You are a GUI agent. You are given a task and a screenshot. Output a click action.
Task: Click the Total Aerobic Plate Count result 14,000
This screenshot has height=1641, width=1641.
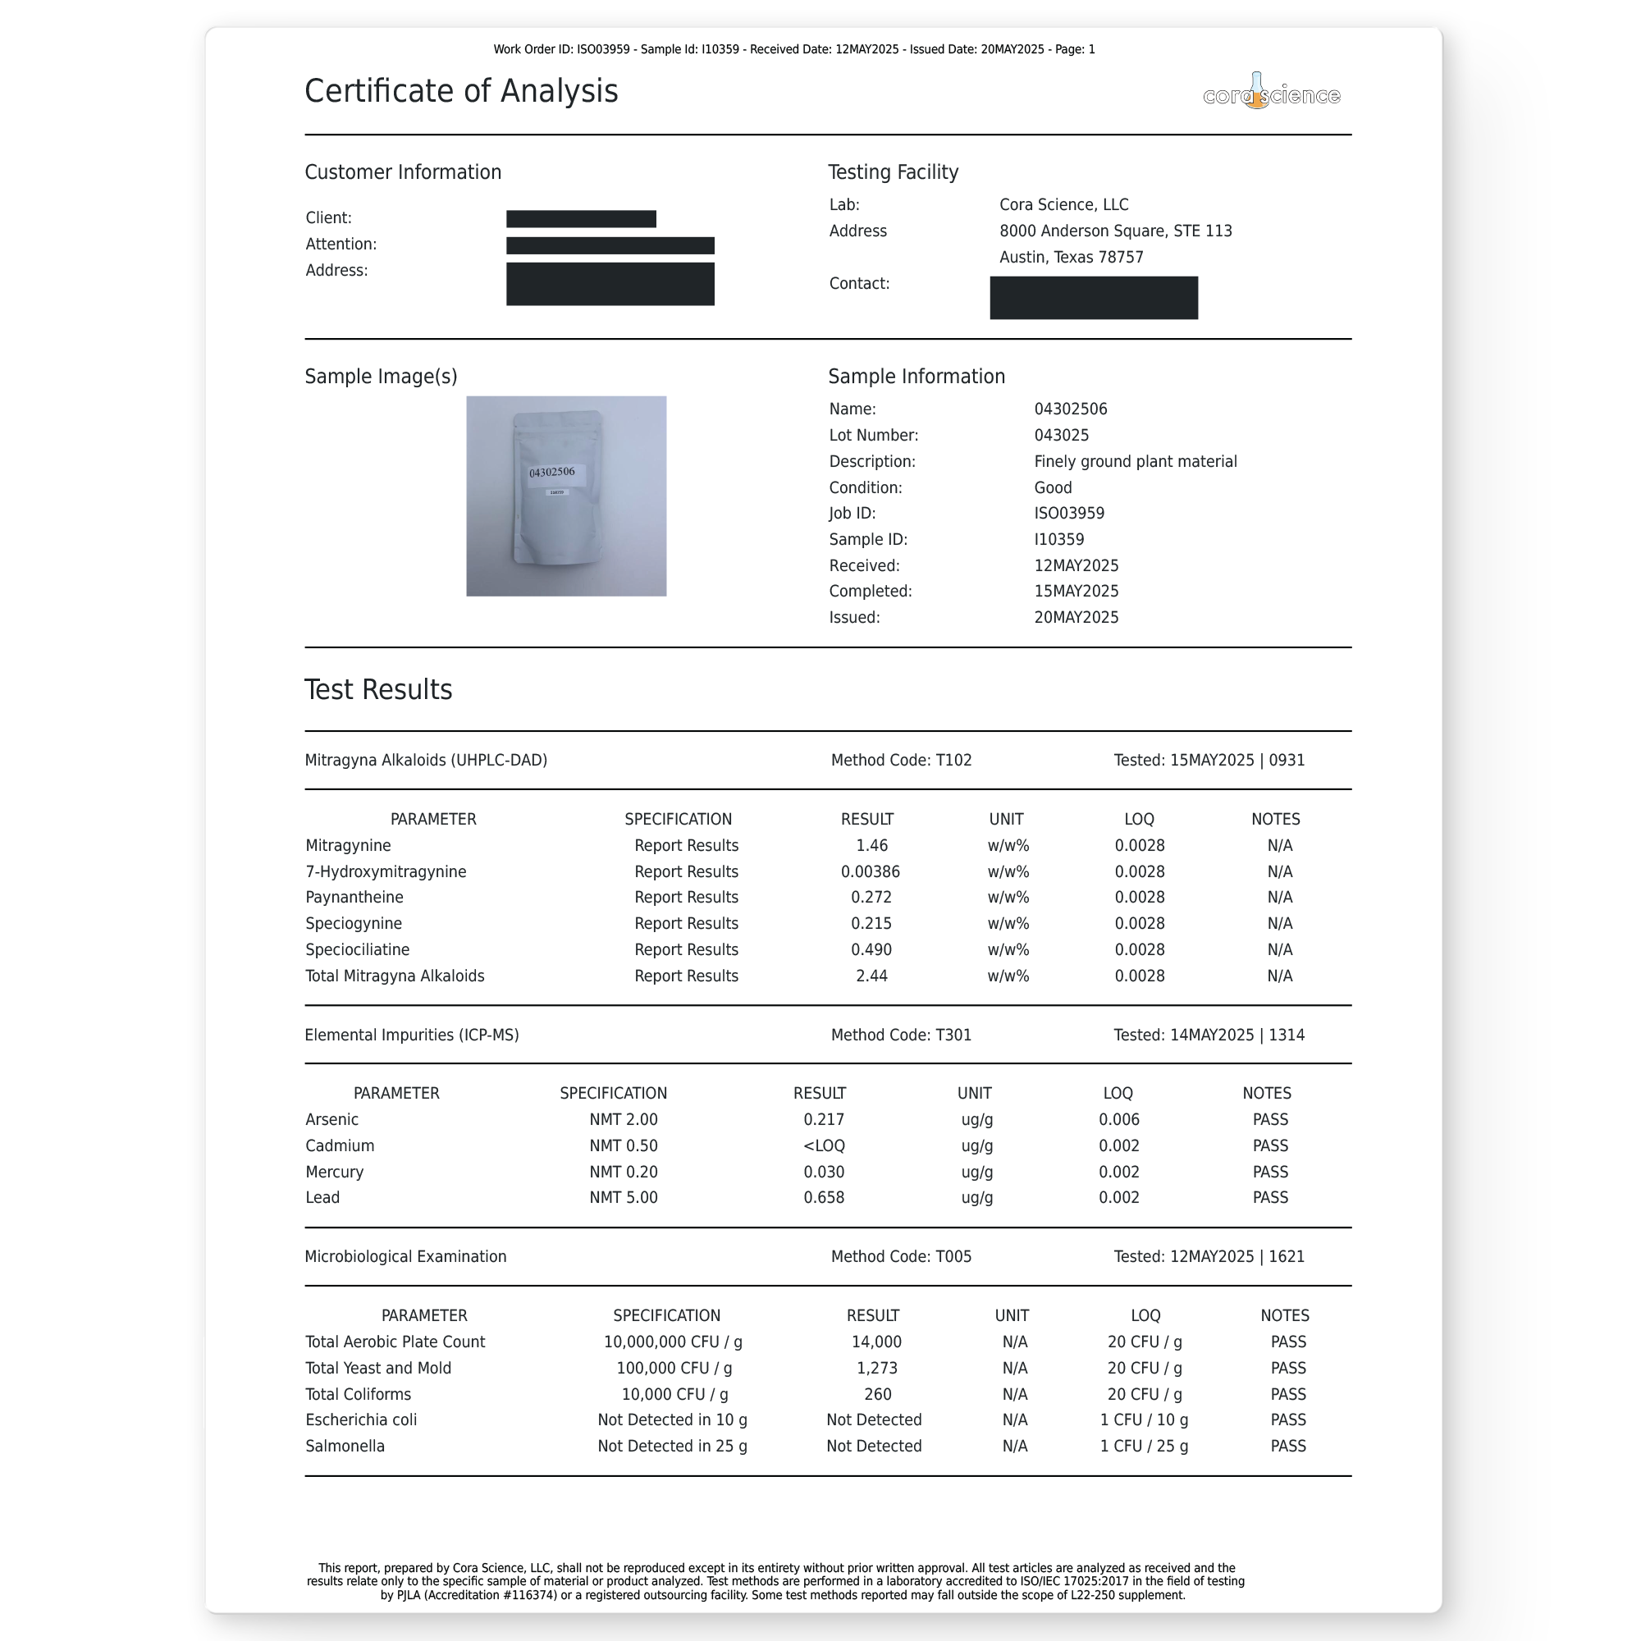point(875,1342)
